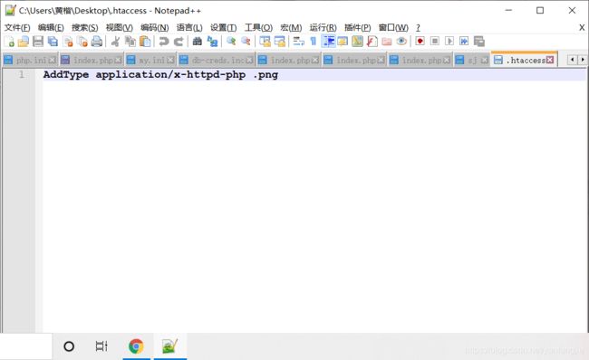Click the Close All toolbar icon
This screenshot has width=589, height=360.
tap(82, 42)
